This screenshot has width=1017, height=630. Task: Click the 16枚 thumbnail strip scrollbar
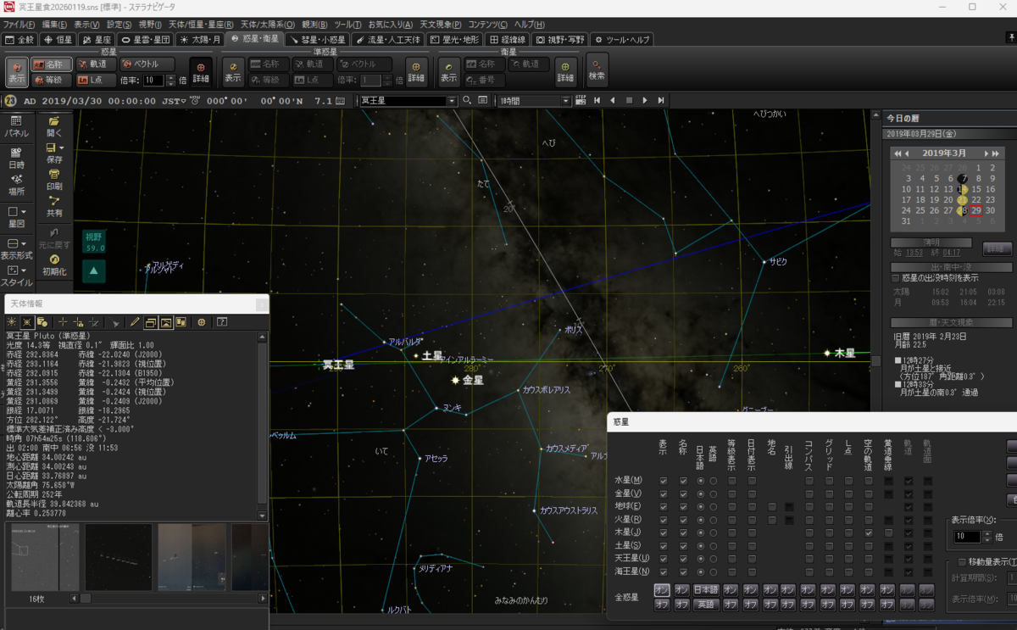coord(169,598)
